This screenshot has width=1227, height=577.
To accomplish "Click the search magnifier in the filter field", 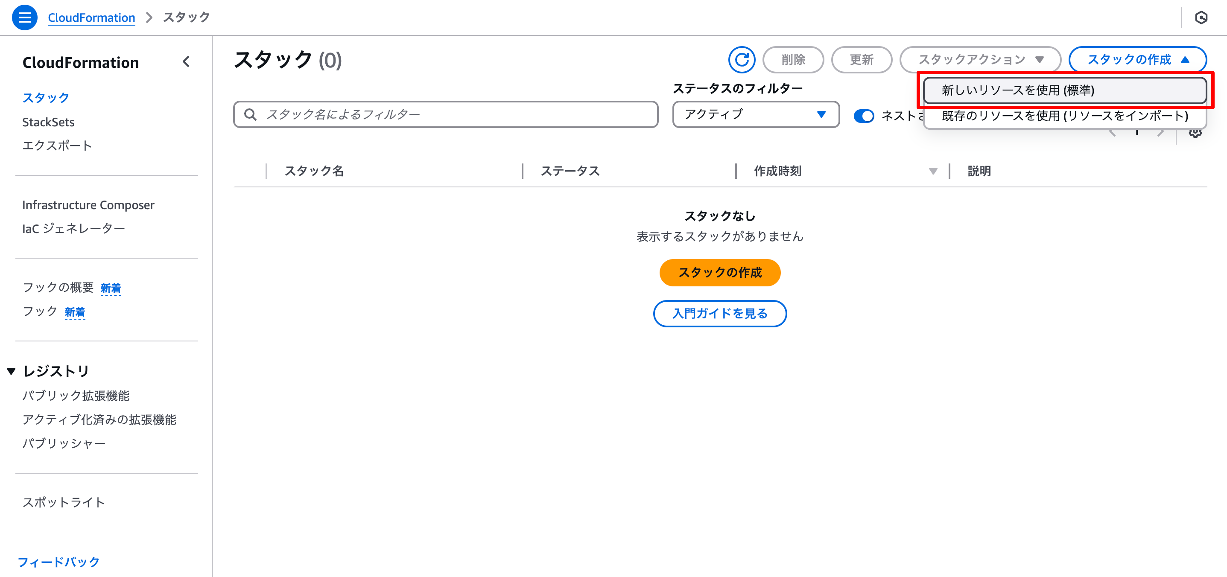I will pyautogui.click(x=250, y=114).
